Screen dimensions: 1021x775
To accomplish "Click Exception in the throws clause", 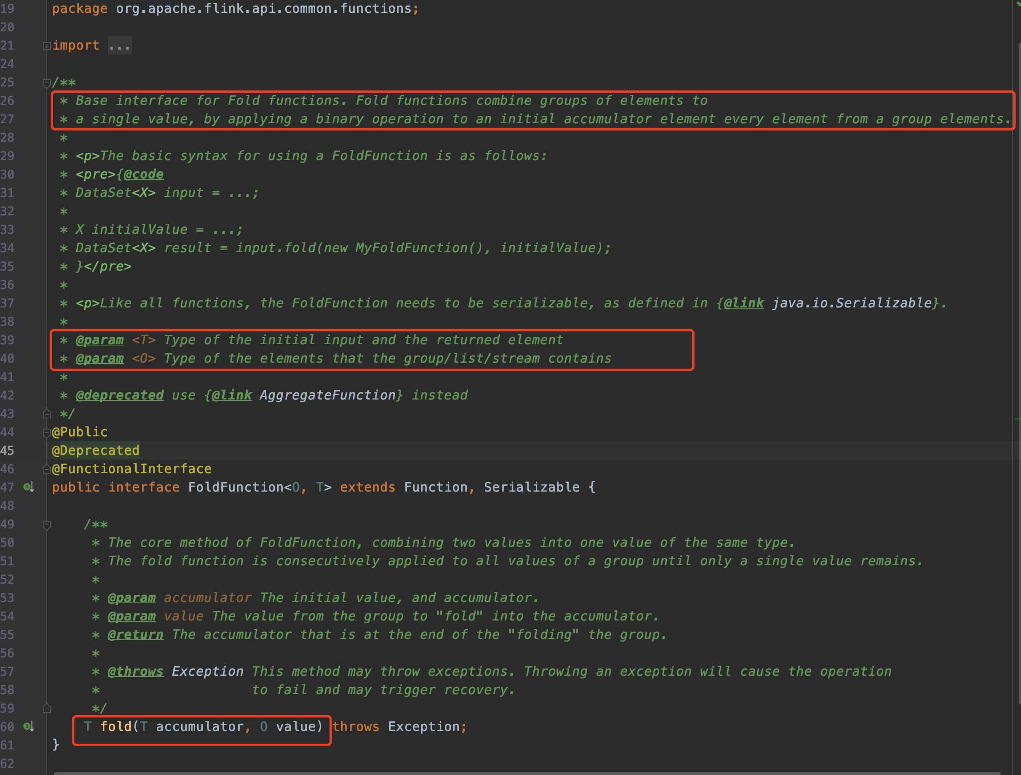I will (x=424, y=727).
